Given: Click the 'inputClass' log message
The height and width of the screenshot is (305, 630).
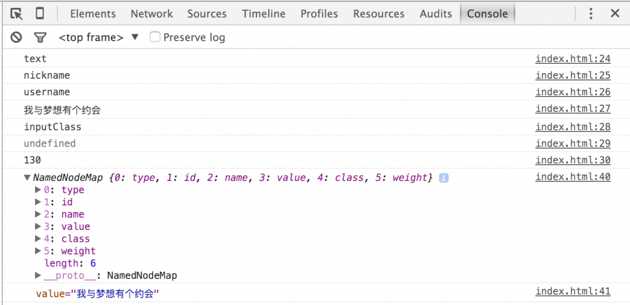Looking at the screenshot, I should (52, 127).
